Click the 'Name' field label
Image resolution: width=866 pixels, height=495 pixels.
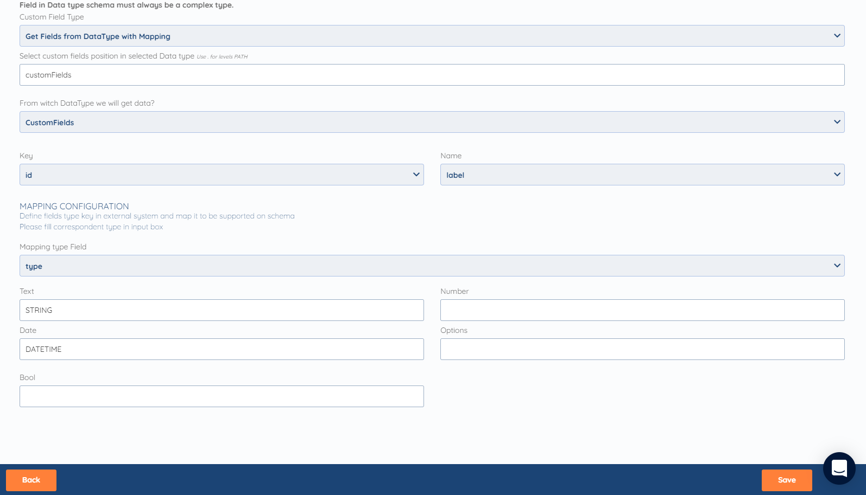click(x=451, y=156)
